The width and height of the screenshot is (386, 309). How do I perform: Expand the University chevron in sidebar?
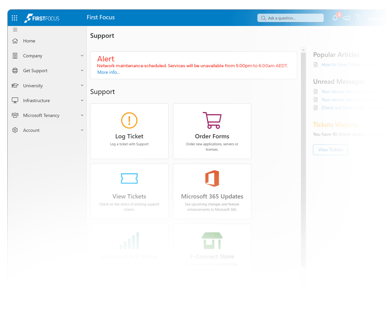82,85
